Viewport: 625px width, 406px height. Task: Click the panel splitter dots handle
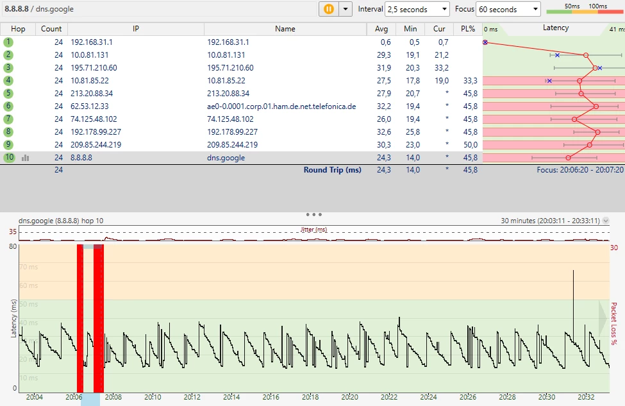[x=313, y=214]
